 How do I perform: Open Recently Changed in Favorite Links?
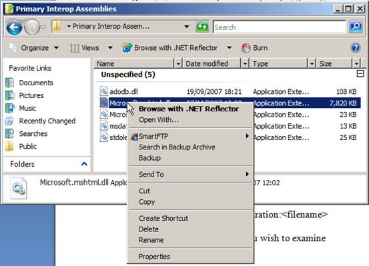[x=47, y=121]
